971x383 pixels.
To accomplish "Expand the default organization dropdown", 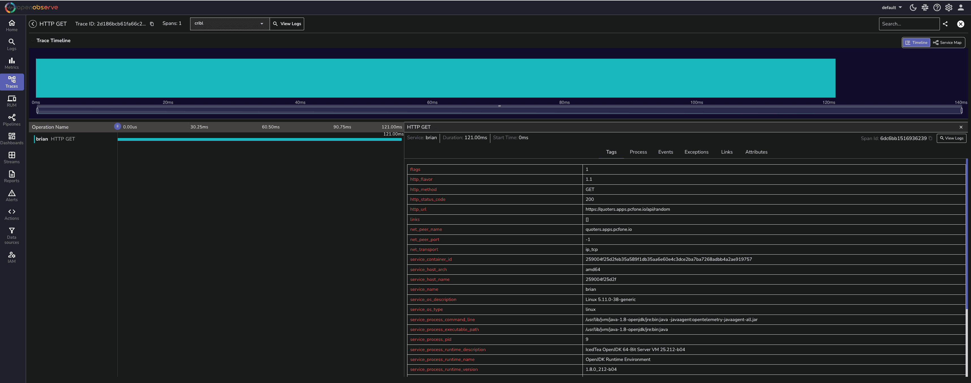I will 892,8.
